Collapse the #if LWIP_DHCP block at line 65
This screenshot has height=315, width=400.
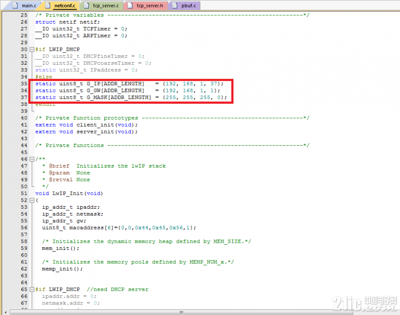[x=32, y=290]
